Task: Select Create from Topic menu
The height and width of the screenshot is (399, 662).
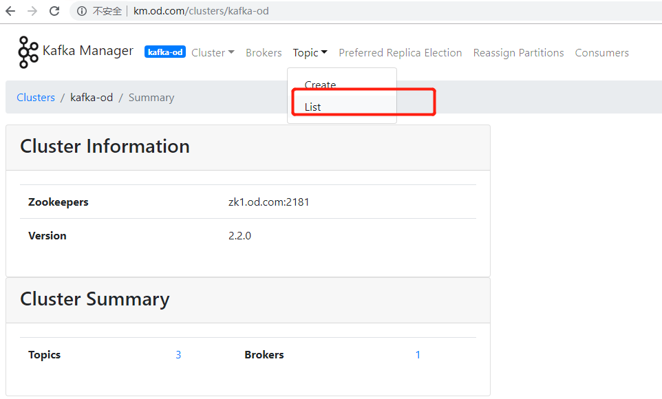Action: click(x=320, y=85)
